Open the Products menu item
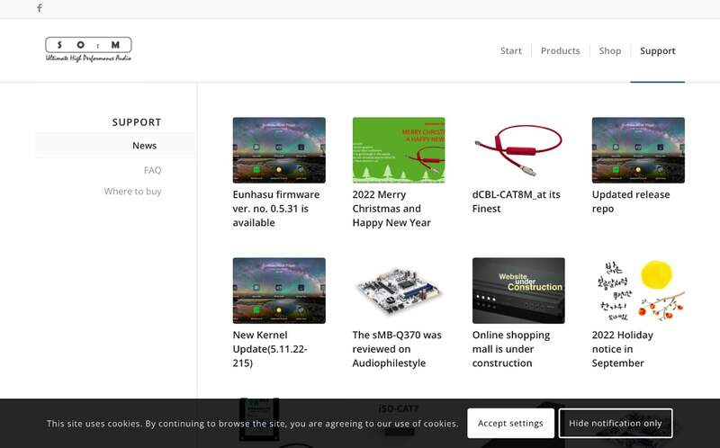This screenshot has width=720, height=448. pos(560,51)
